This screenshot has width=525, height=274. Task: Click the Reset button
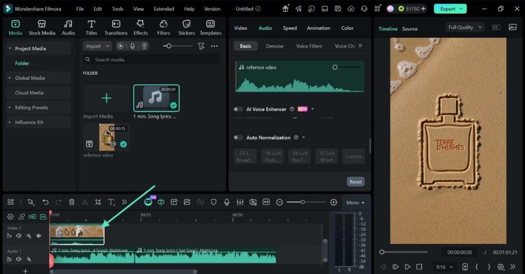coord(356,182)
